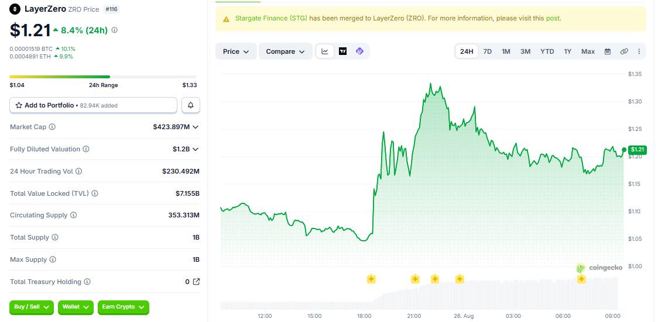
Task: Open the Wallet dropdown
Action: pos(76,307)
